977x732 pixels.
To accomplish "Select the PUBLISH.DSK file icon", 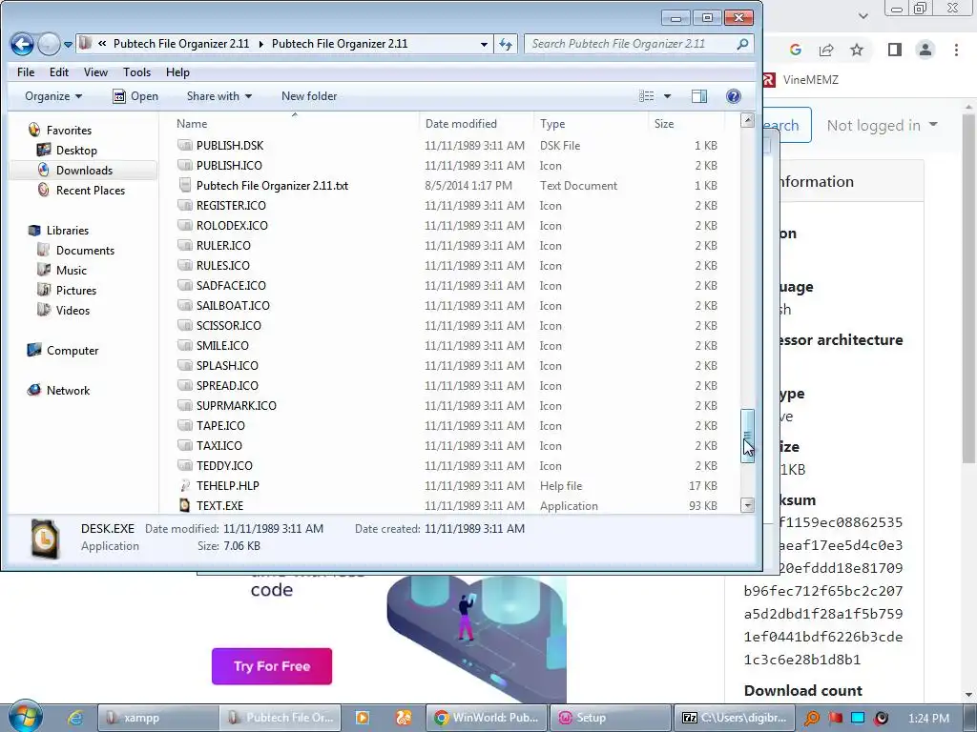I will (x=184, y=145).
